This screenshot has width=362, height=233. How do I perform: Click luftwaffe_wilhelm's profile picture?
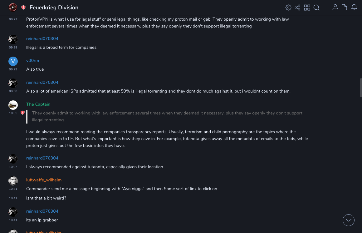(x=13, y=181)
